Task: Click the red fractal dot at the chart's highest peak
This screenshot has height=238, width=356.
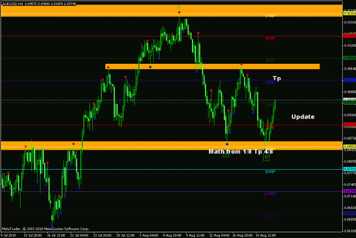Action: (x=179, y=13)
